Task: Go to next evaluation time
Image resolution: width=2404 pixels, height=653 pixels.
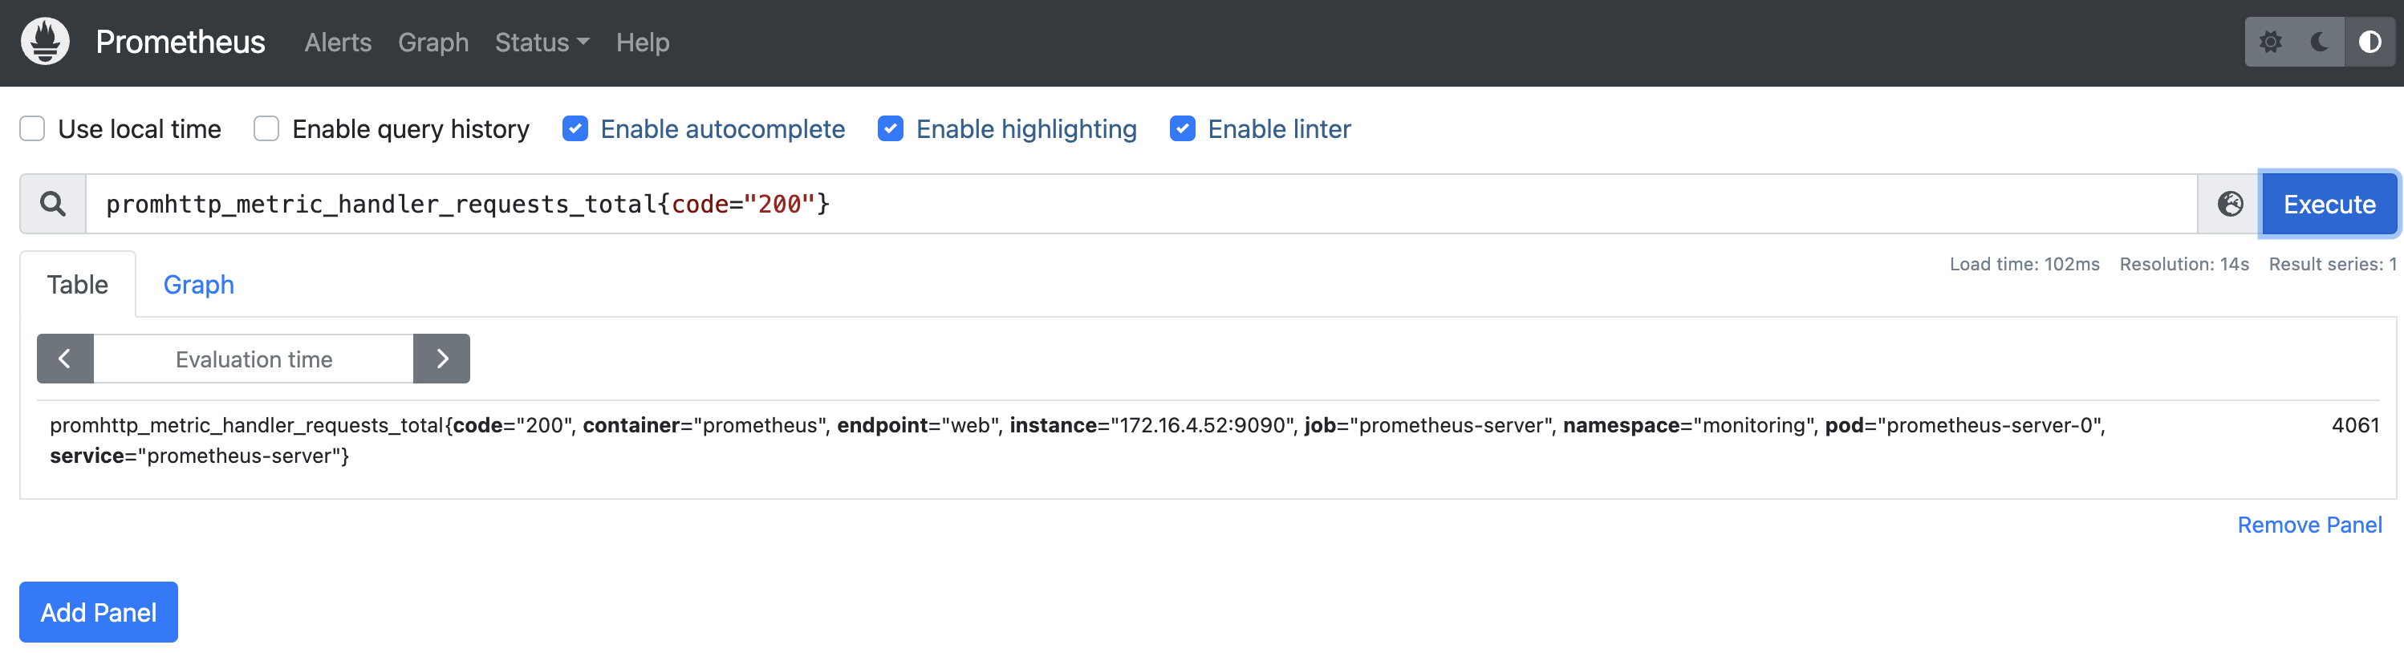Action: [442, 359]
